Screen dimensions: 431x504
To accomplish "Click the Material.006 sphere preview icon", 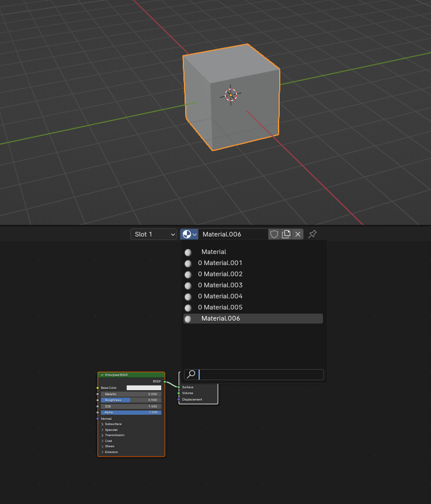I will (x=188, y=319).
